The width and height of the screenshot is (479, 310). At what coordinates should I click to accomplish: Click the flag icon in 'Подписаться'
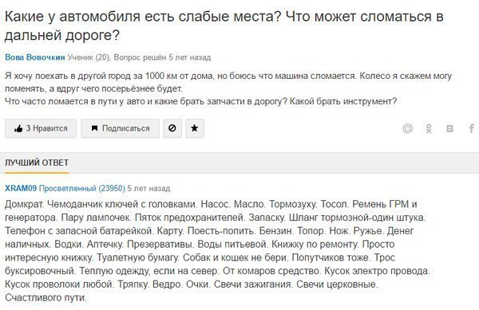click(x=95, y=128)
